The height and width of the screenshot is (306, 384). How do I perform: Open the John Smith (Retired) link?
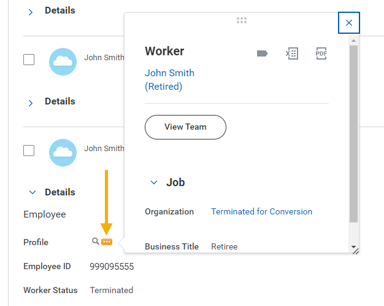coord(169,80)
